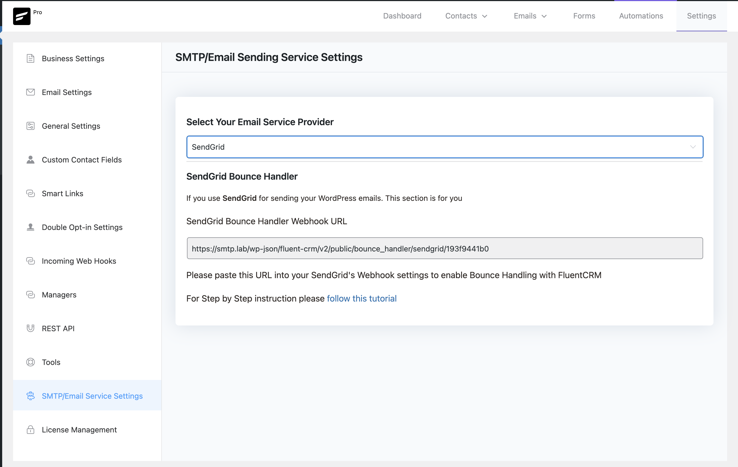Go to the Dashboard tab
738x467 pixels.
coord(402,16)
